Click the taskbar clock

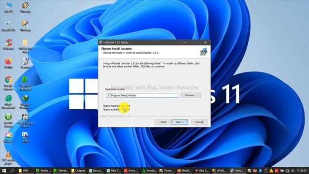(302, 171)
